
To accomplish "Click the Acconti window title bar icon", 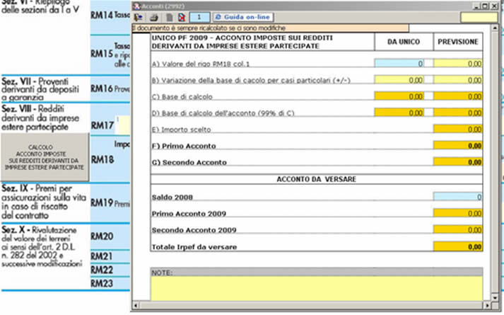I will 137,5.
